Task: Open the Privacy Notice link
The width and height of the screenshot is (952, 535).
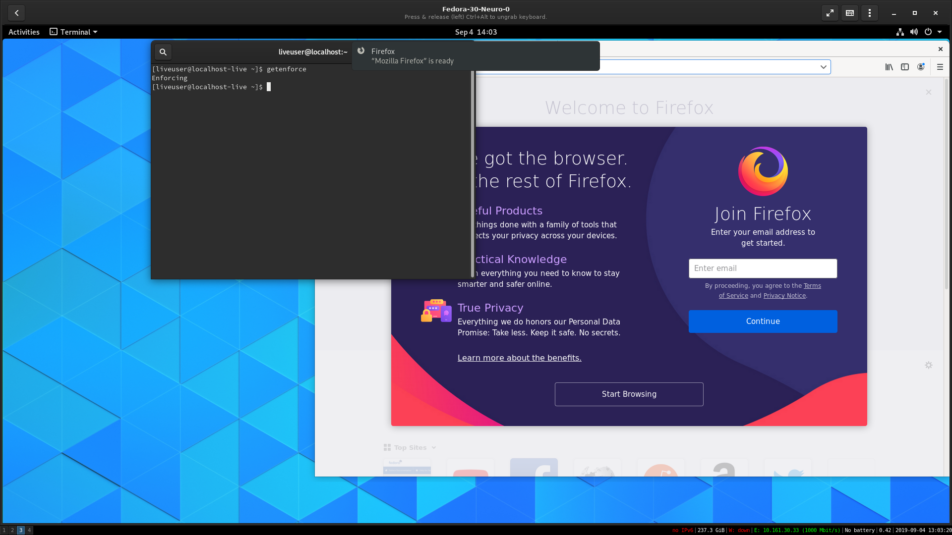Action: tap(784, 296)
